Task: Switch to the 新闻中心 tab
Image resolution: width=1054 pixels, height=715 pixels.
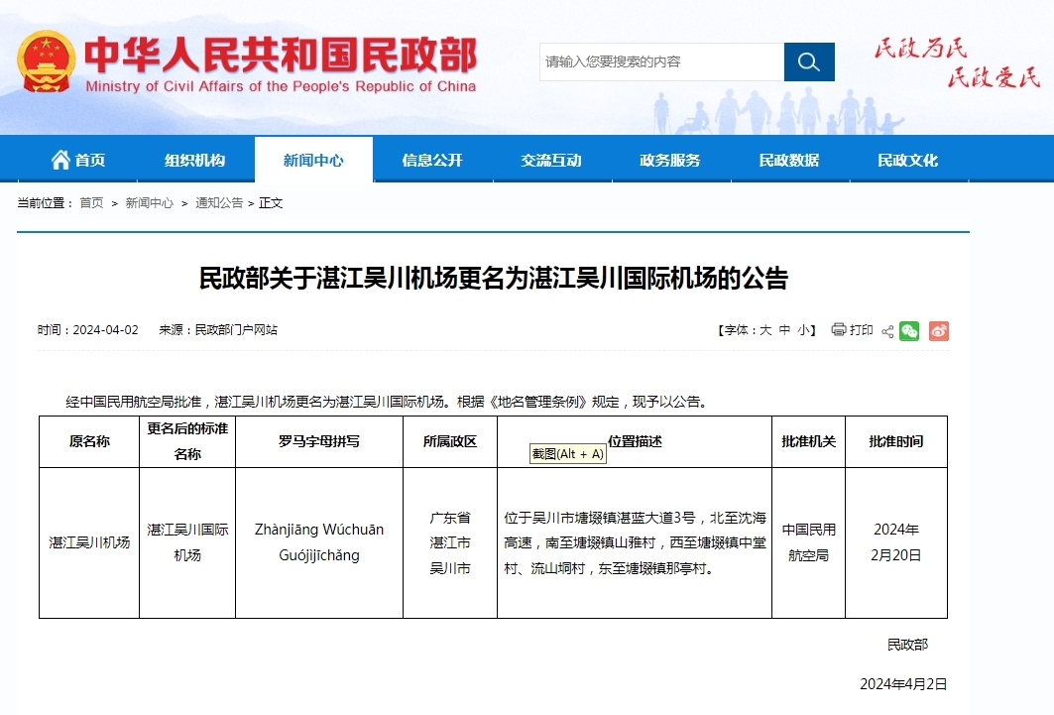Action: (x=313, y=159)
